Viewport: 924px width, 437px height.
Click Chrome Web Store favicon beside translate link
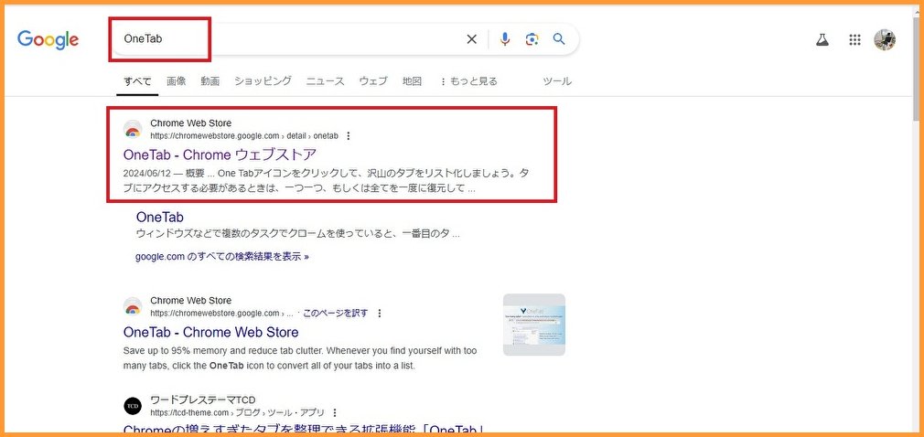tap(133, 306)
